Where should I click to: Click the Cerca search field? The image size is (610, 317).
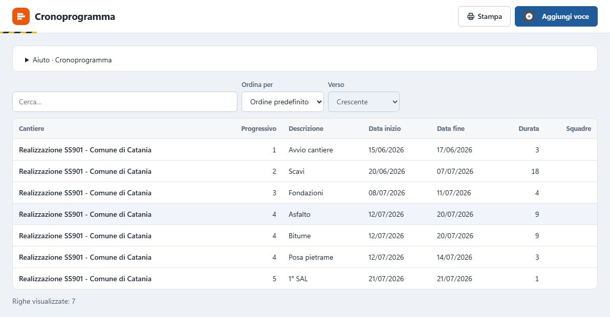125,102
